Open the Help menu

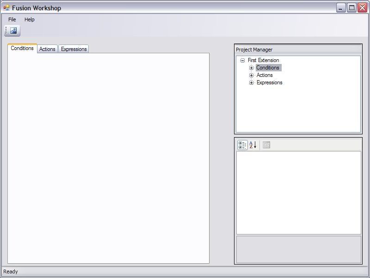[30, 19]
